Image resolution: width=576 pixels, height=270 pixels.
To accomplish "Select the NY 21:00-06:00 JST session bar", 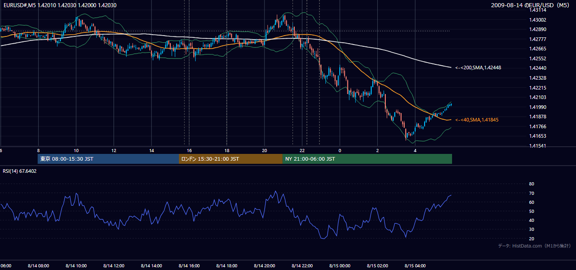I will coord(367,159).
